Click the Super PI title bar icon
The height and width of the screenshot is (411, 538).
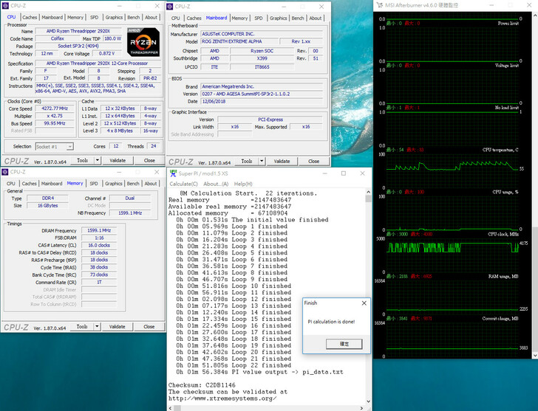tap(173, 173)
